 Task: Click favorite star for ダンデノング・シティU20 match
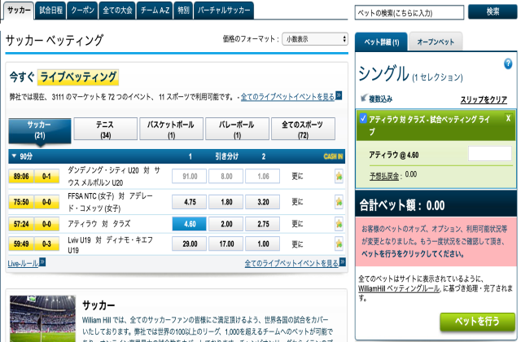click(339, 175)
